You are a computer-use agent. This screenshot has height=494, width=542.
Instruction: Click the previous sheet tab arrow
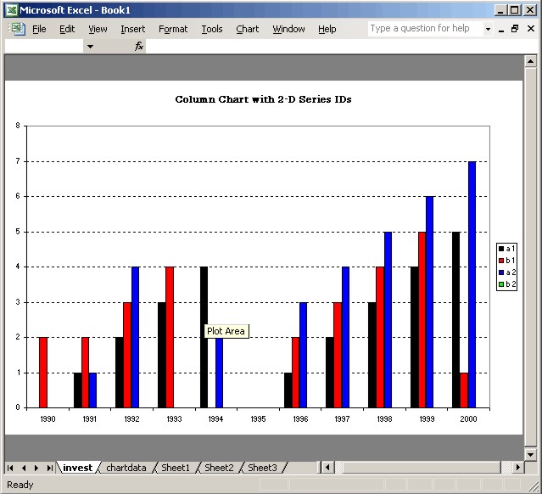pyautogui.click(x=24, y=468)
